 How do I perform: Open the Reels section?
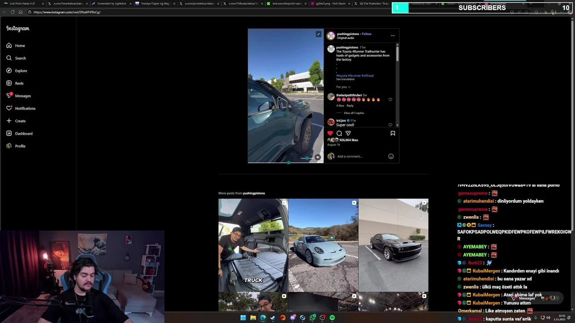15,83
